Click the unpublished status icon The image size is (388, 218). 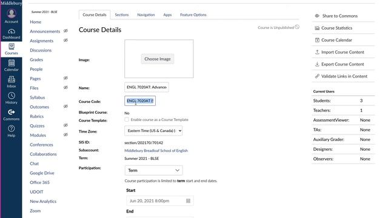tap(297, 27)
